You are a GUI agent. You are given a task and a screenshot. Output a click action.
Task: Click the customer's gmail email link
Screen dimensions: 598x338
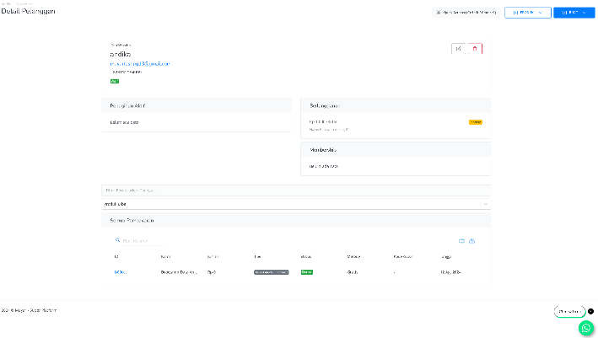[140, 63]
